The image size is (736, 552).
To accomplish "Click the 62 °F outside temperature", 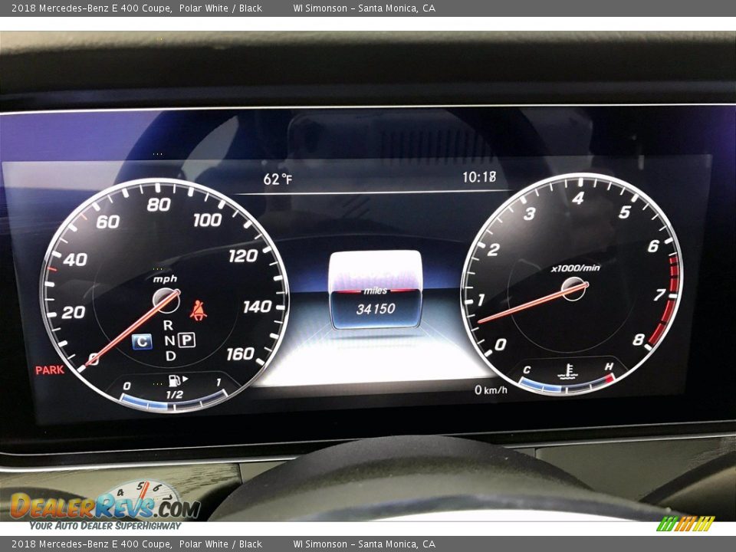I will tap(278, 179).
